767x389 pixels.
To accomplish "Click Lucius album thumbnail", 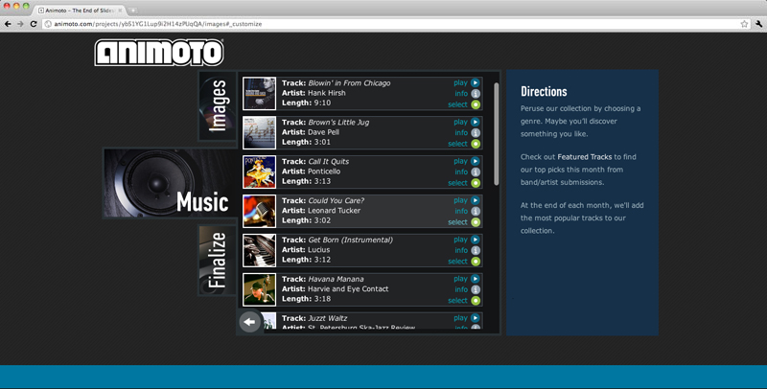I will [259, 250].
